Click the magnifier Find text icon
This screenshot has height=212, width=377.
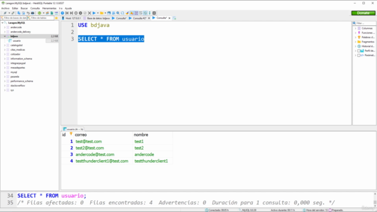(118, 13)
